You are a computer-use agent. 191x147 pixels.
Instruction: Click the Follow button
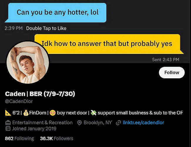coord(172,72)
